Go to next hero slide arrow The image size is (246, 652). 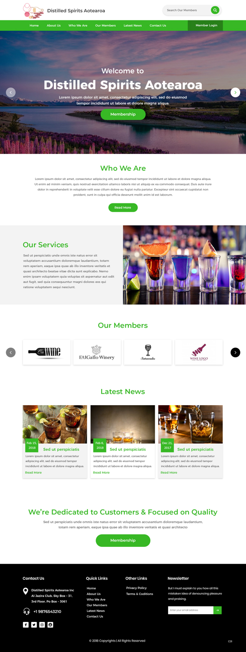(x=235, y=92)
